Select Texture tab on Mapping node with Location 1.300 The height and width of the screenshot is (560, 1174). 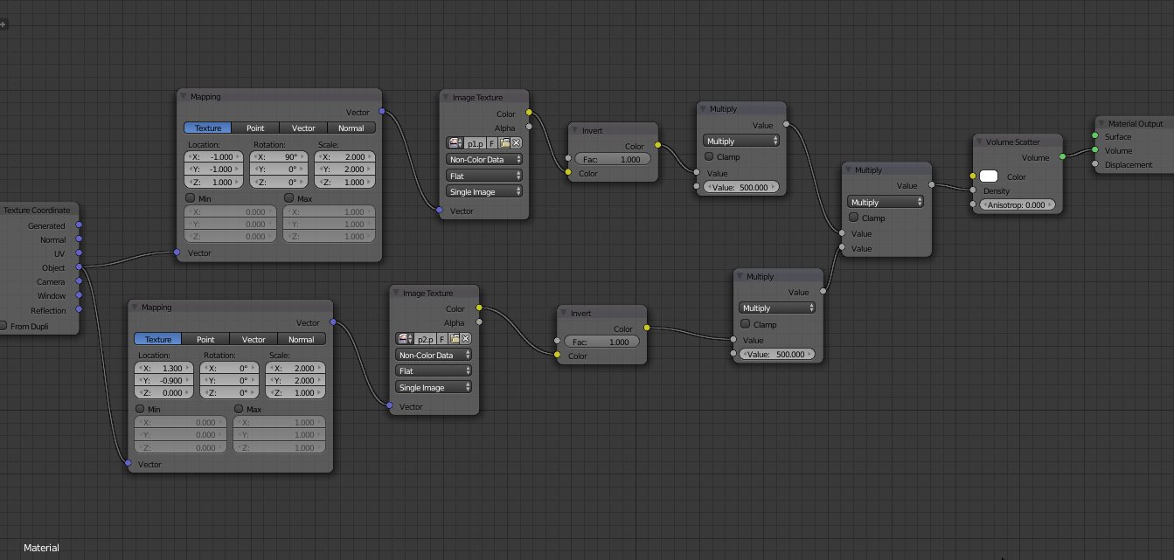tap(158, 339)
